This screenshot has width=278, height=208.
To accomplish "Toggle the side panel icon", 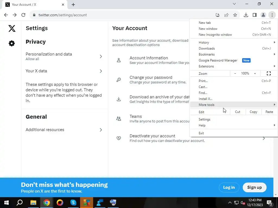I will (x=255, y=15).
